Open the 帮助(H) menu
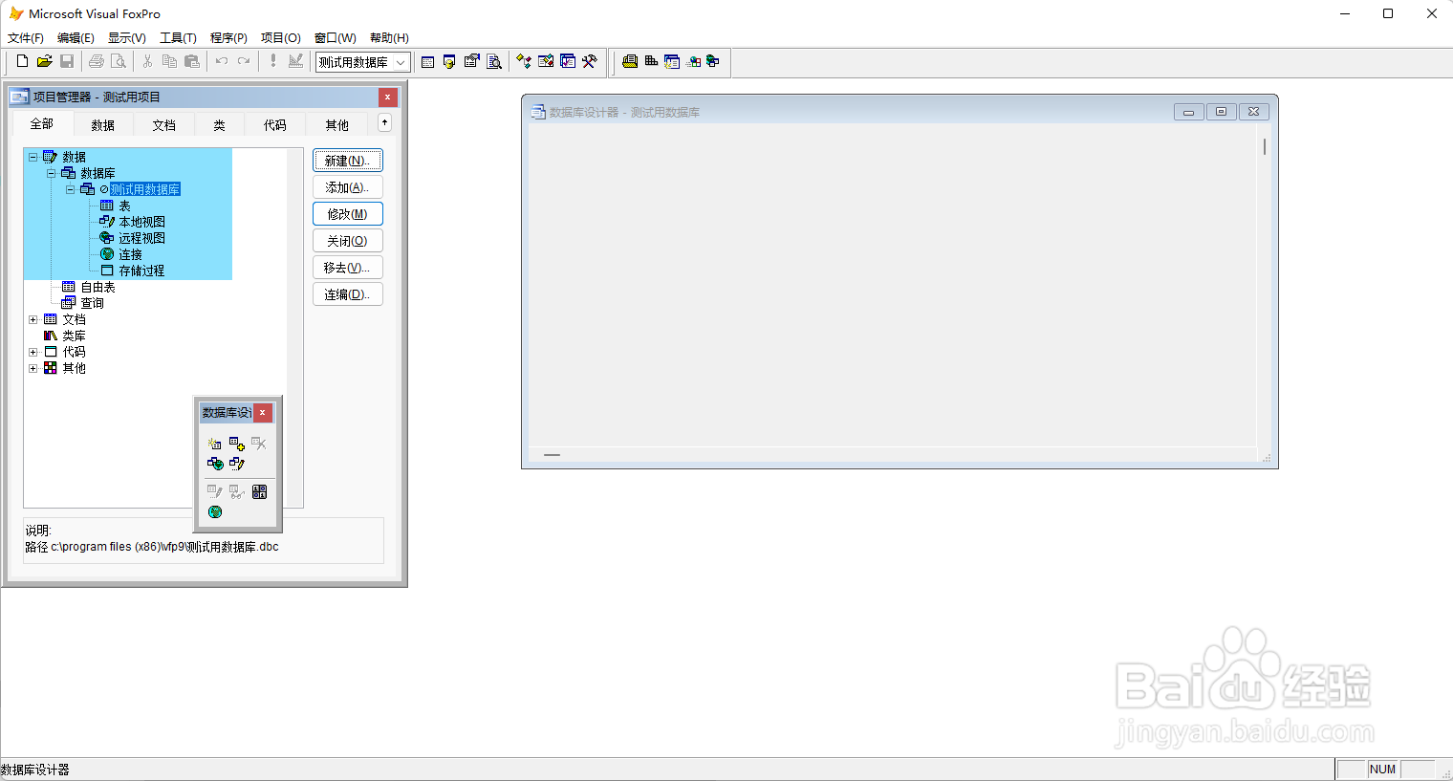 tap(389, 38)
